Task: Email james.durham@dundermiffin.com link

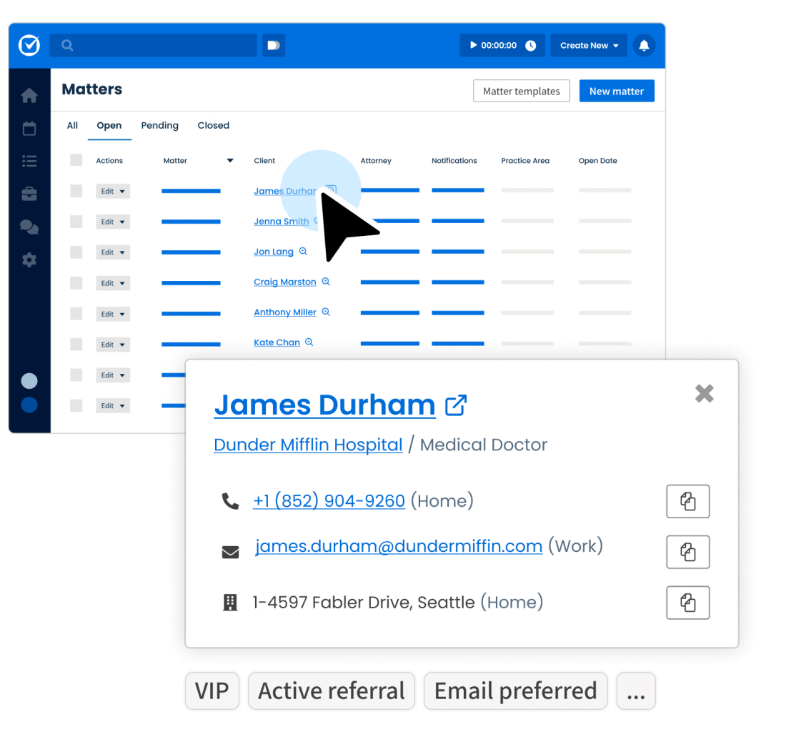Action: (399, 546)
